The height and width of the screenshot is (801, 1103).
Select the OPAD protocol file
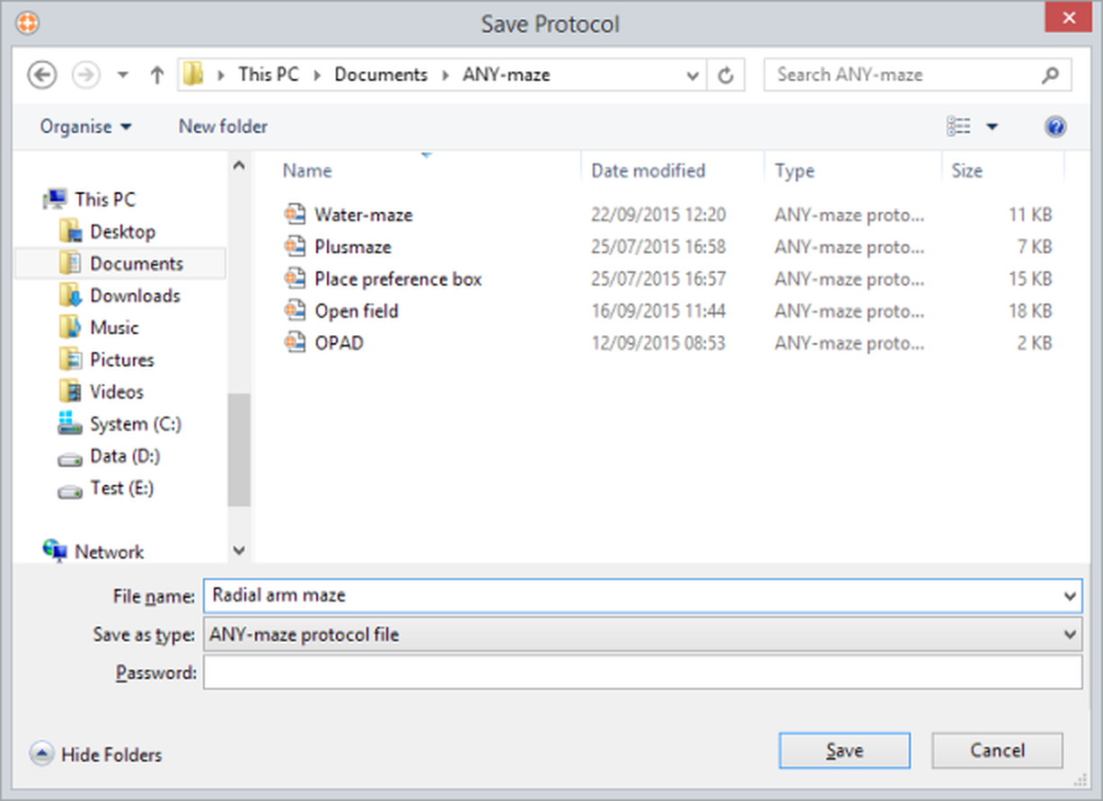click(x=339, y=343)
